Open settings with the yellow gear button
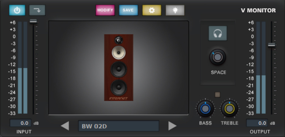Viewport: 285px width, 137px height. click(152, 10)
